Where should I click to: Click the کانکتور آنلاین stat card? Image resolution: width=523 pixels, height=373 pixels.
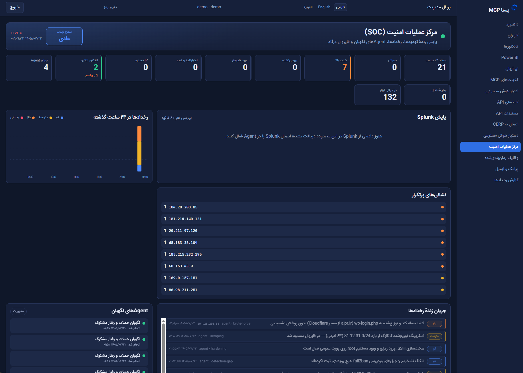79,68
